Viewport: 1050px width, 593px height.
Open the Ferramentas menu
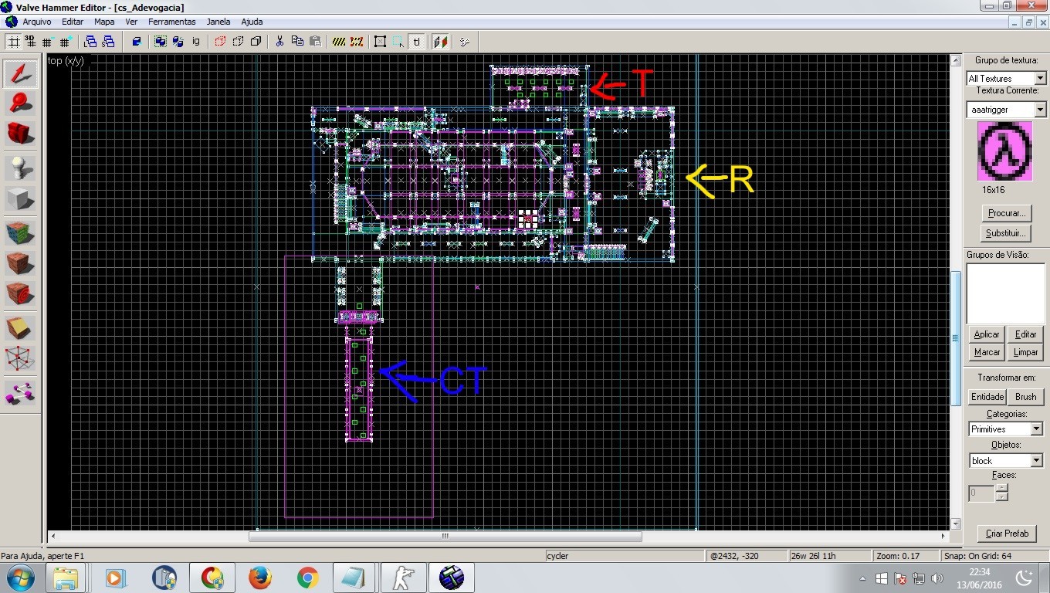[171, 22]
